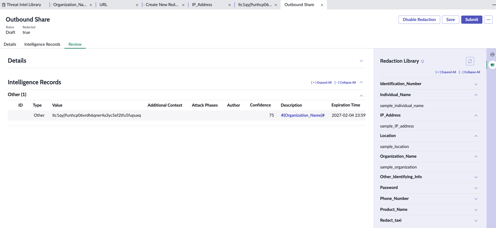Collapse the Intelligence Records section chevron
Screen dimensions: 496x228
361,82
